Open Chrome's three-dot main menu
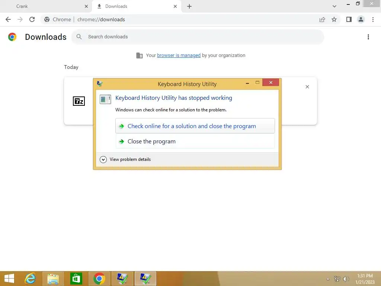Screen dimensions: 381x286 click(x=373, y=19)
